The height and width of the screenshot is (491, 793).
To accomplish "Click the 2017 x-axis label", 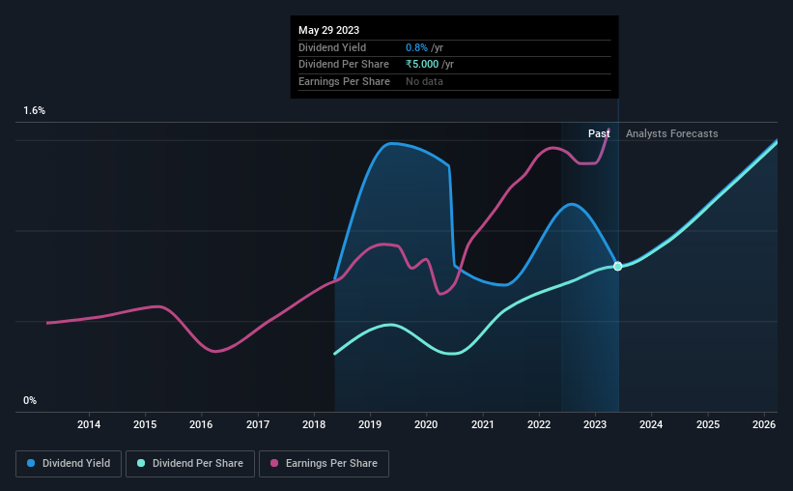I will point(258,424).
